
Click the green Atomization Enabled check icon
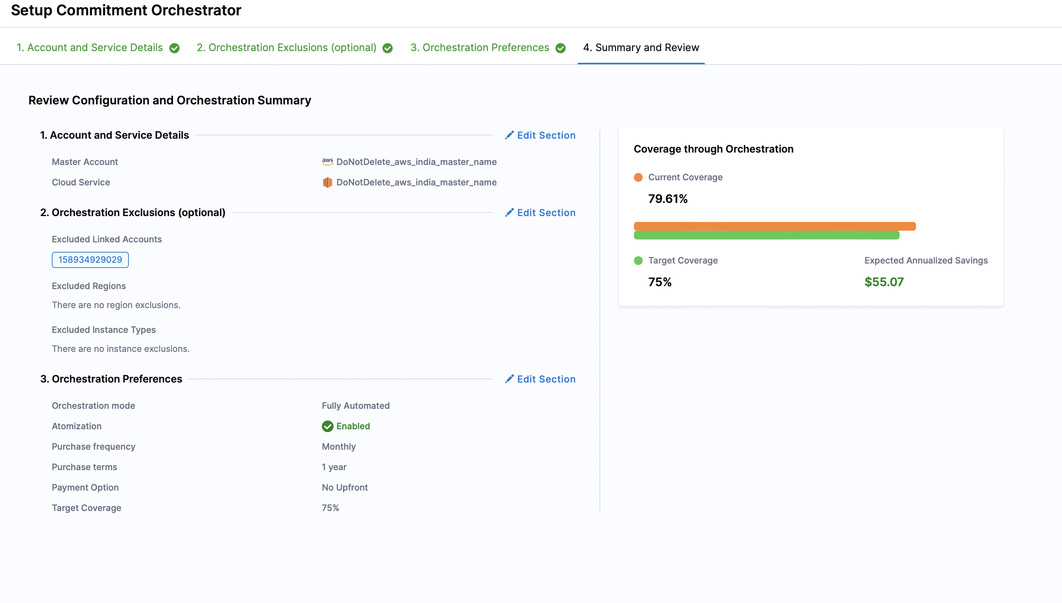(x=327, y=426)
